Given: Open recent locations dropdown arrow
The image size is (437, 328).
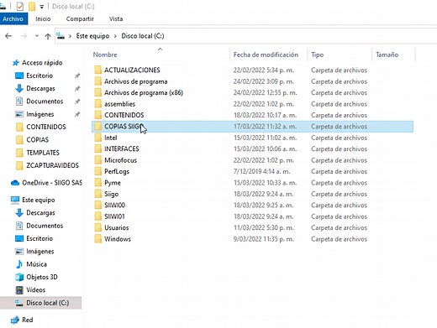Looking at the screenshot, I should click(37, 36).
